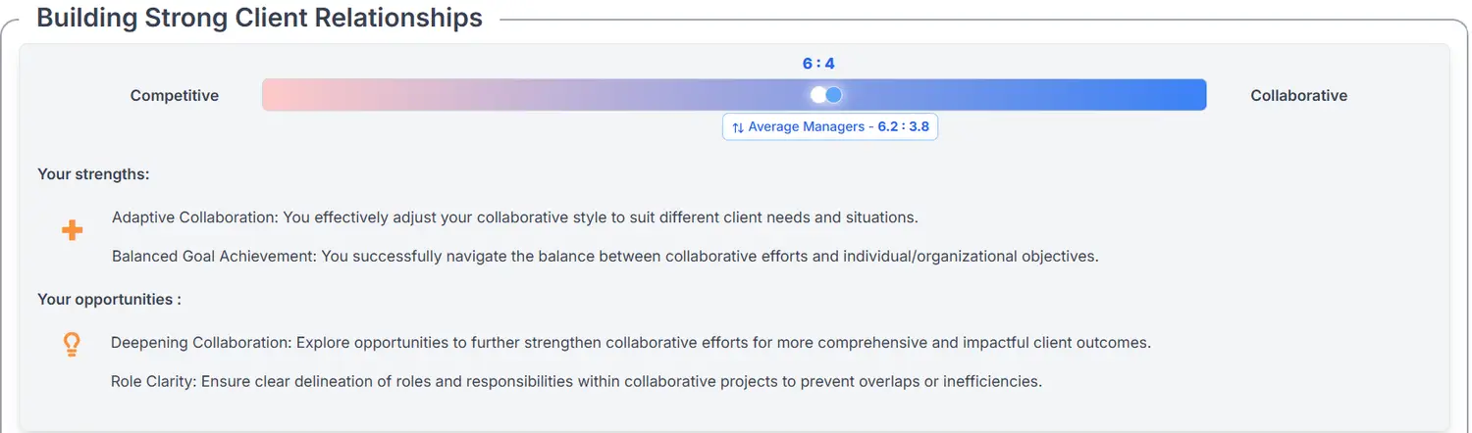Click the "Your opportunities :" heading
The image size is (1472, 433).
pos(109,300)
